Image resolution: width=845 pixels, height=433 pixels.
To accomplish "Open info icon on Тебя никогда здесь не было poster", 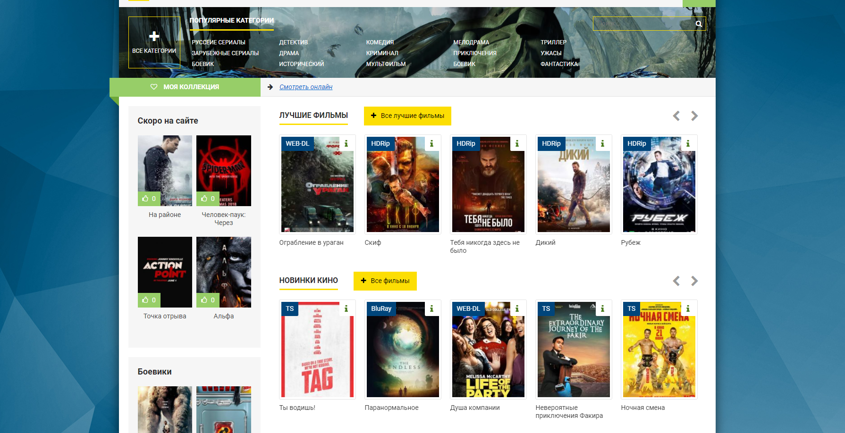I will (x=517, y=143).
